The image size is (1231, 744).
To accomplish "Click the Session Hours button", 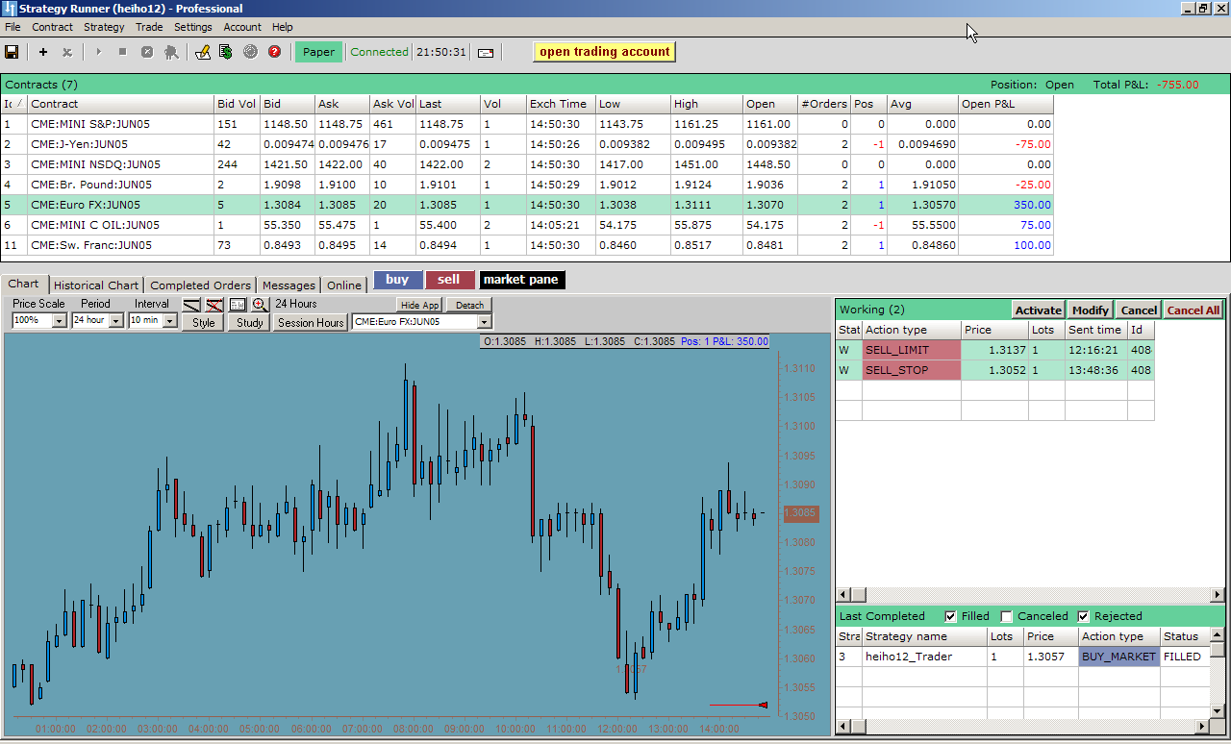I will 311,323.
